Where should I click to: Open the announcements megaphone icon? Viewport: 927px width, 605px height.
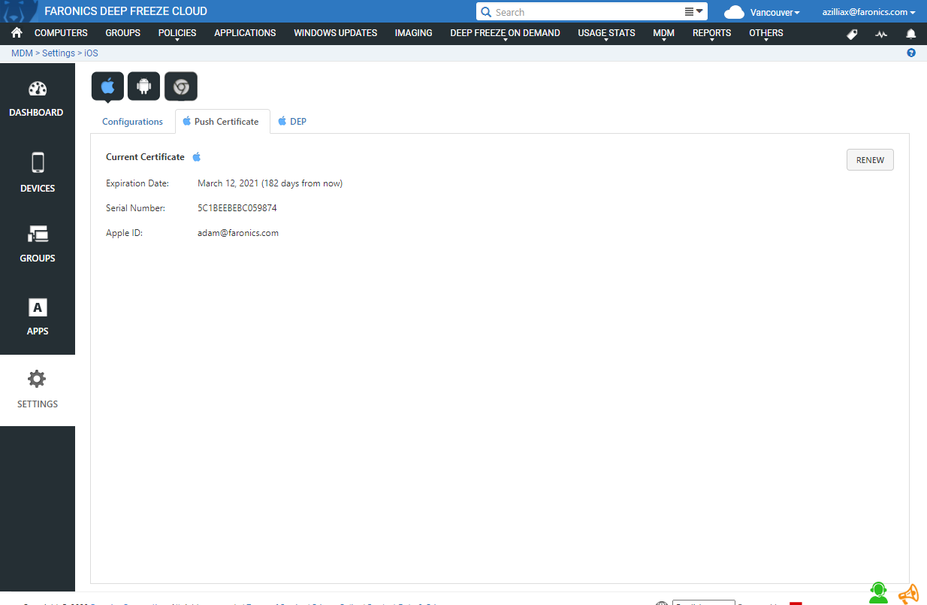[908, 594]
